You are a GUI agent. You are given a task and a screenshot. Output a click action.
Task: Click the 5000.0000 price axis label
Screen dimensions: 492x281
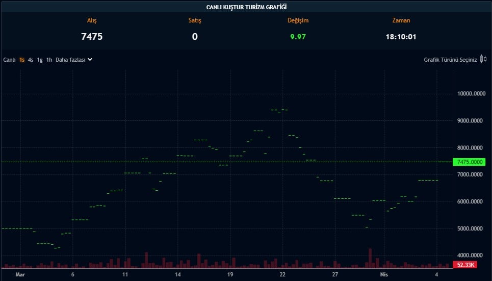(470, 228)
